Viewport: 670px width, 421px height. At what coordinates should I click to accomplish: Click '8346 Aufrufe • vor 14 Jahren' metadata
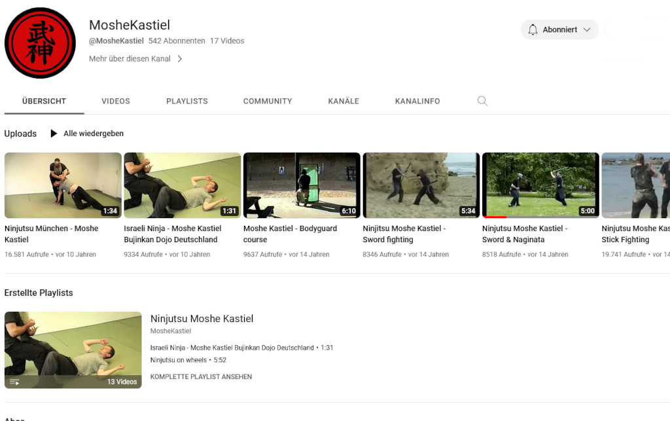pyautogui.click(x=406, y=254)
